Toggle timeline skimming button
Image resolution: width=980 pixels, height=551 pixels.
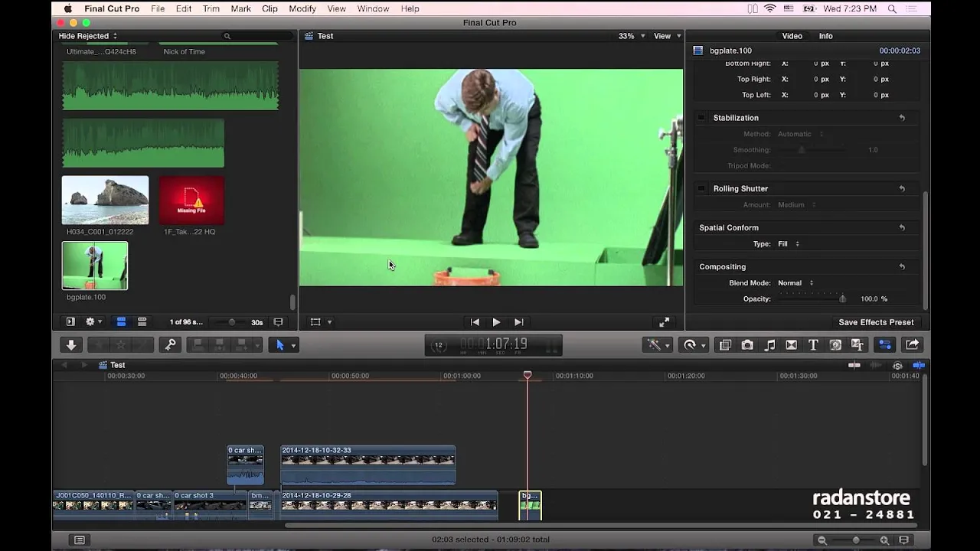pos(854,366)
